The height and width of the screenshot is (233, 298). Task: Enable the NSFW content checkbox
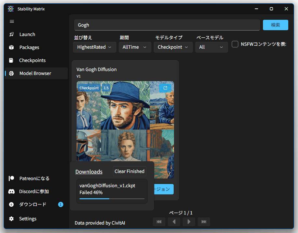point(235,44)
